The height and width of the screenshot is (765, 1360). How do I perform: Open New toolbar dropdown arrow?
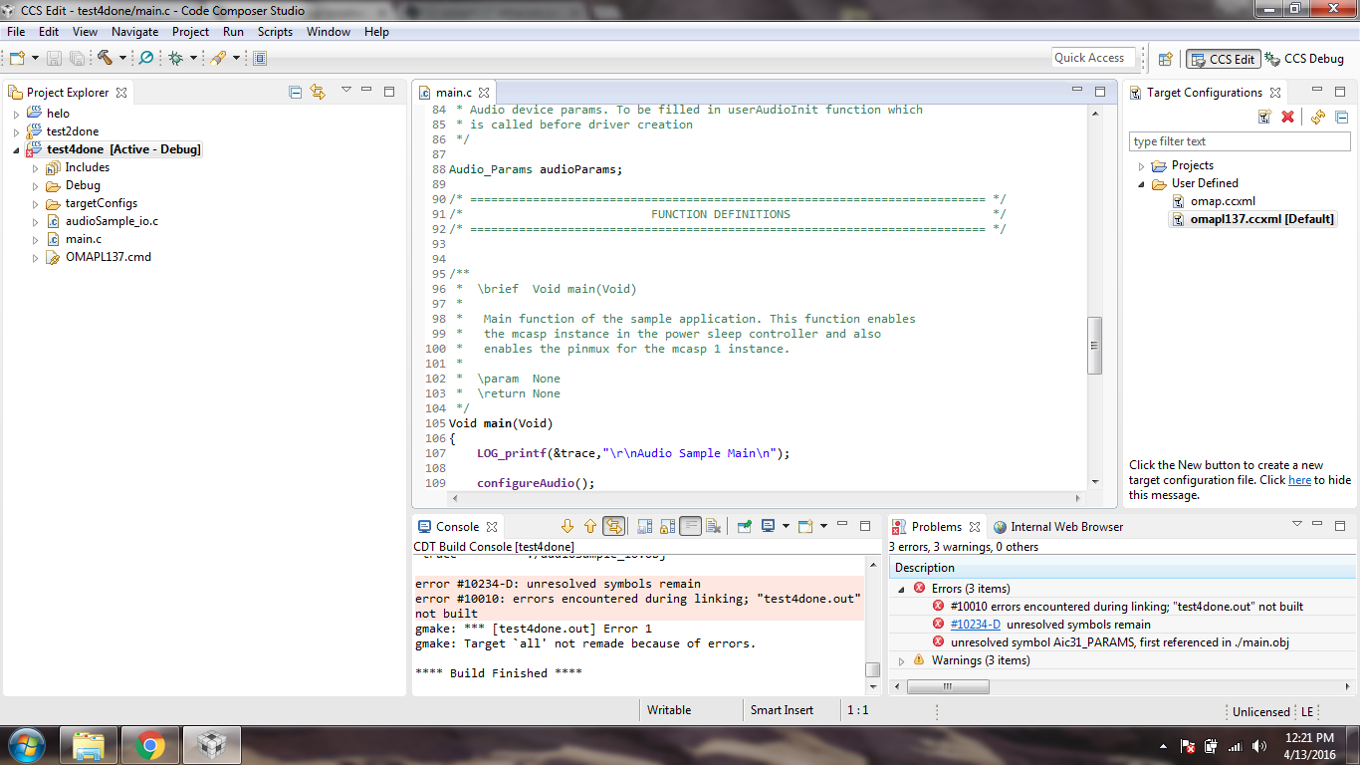(35, 58)
